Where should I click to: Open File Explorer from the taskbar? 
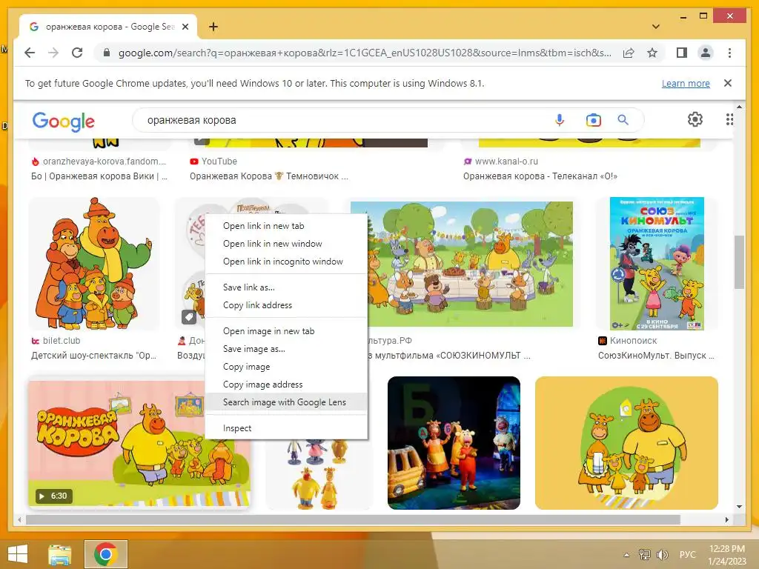60,554
